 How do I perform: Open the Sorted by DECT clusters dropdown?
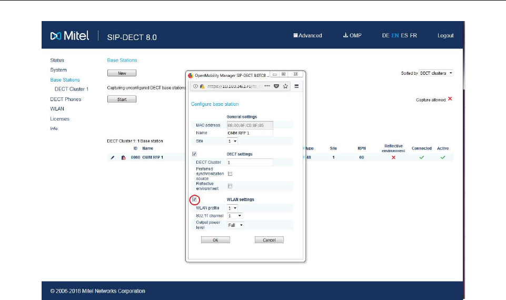click(436, 73)
